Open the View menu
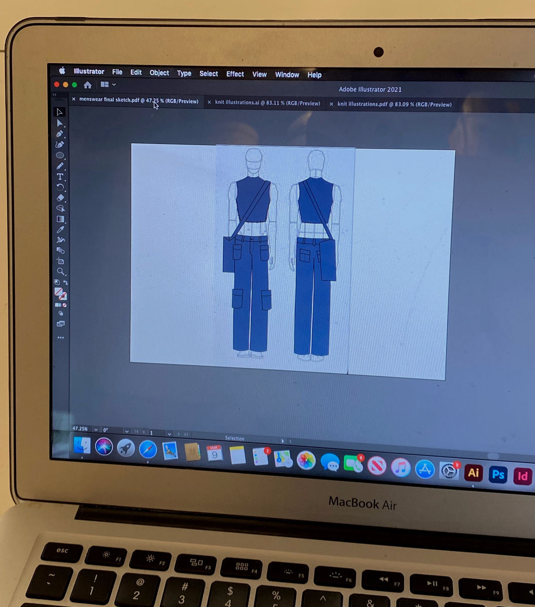Image resolution: width=535 pixels, height=607 pixels. [259, 74]
